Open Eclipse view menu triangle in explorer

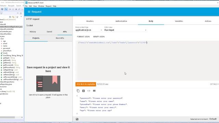pyautogui.click(x=21, y=17)
